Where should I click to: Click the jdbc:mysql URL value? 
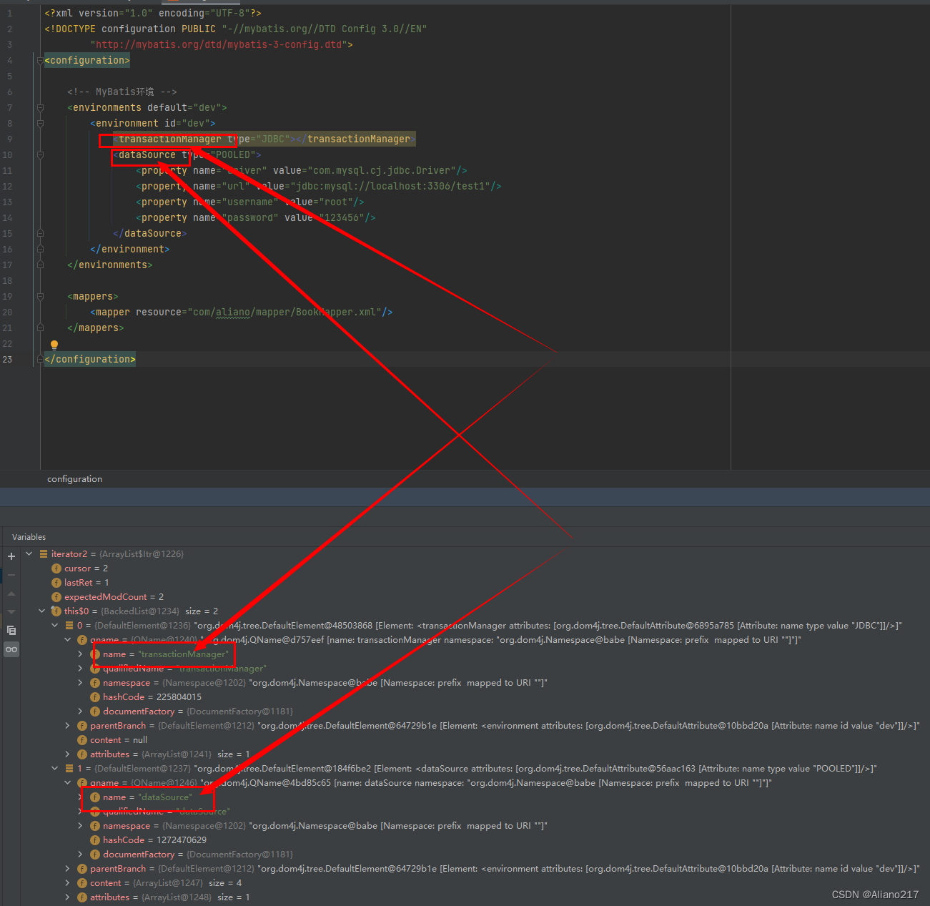(390, 187)
